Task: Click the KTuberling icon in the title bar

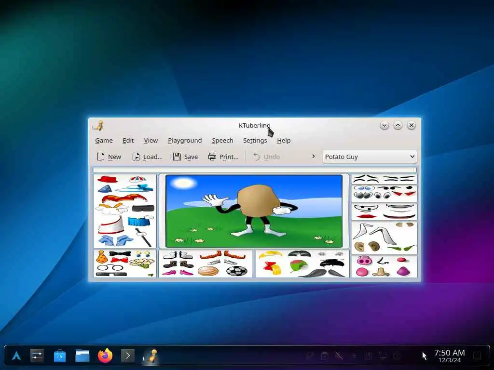Action: 98,126
